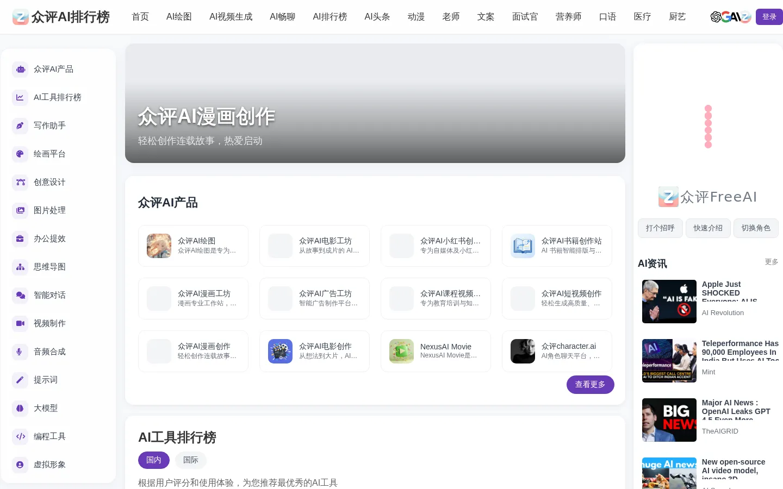This screenshot has height=489, width=783.
Task: Click the avatar icon for 虚拟形象
Action: pos(20,465)
